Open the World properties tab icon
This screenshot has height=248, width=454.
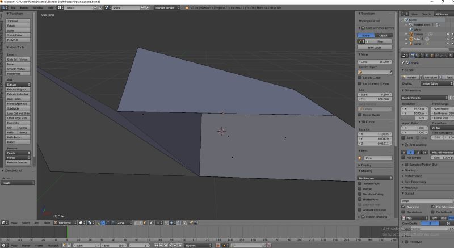pyautogui.click(x=427, y=55)
